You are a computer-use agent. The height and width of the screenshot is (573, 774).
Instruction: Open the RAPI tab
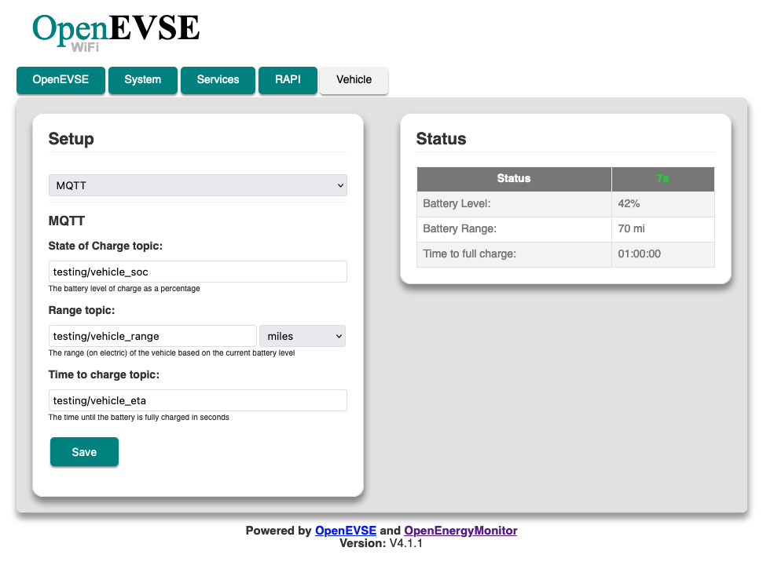288,80
